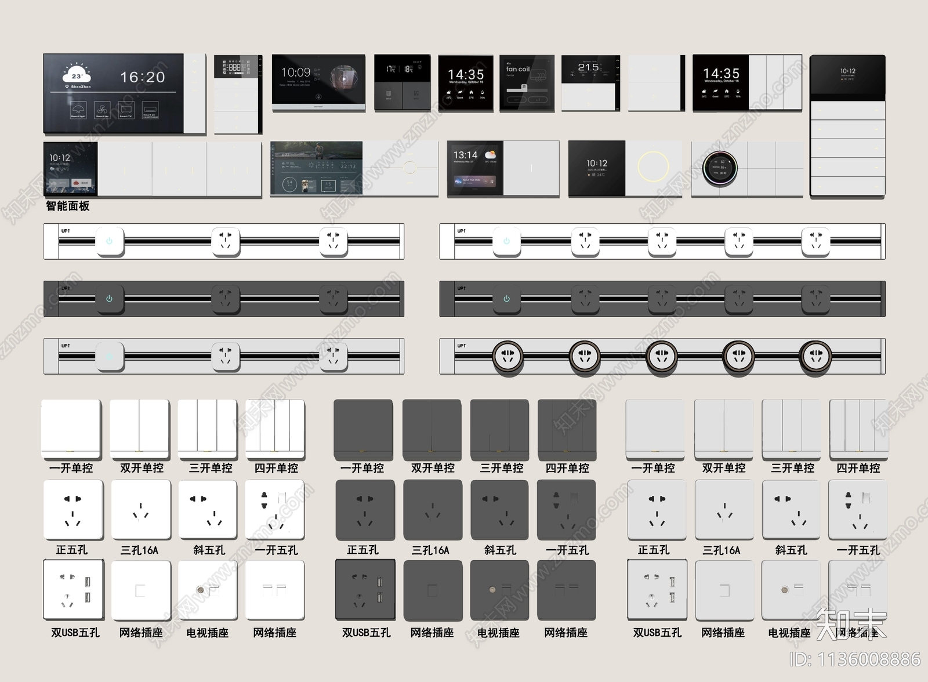
Task: Toggle the dark gray 三开单控 switch
Action: tap(499, 429)
